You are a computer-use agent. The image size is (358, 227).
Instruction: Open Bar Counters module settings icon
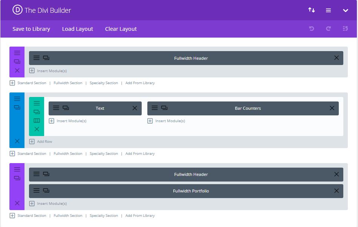pos(155,108)
